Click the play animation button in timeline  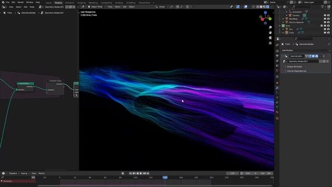coord(141,173)
